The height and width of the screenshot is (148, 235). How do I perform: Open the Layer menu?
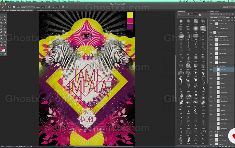35,1
